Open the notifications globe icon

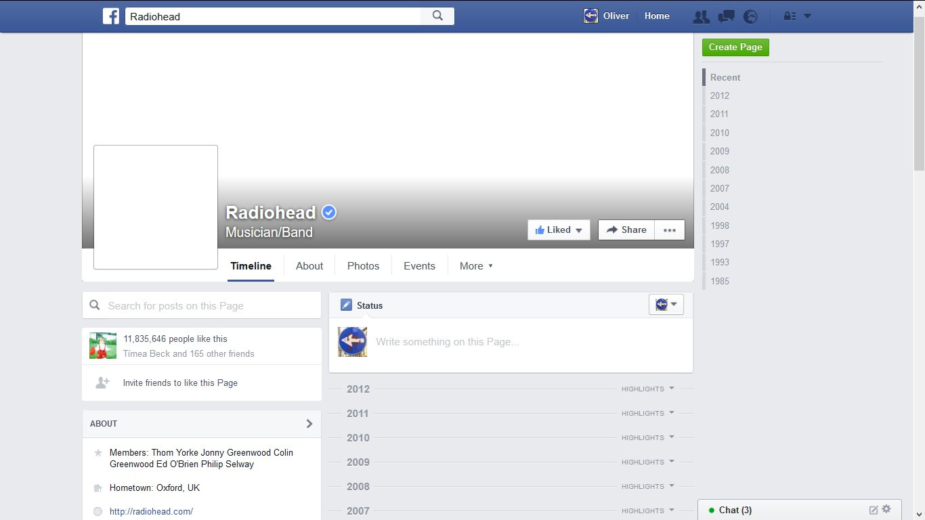pos(750,17)
